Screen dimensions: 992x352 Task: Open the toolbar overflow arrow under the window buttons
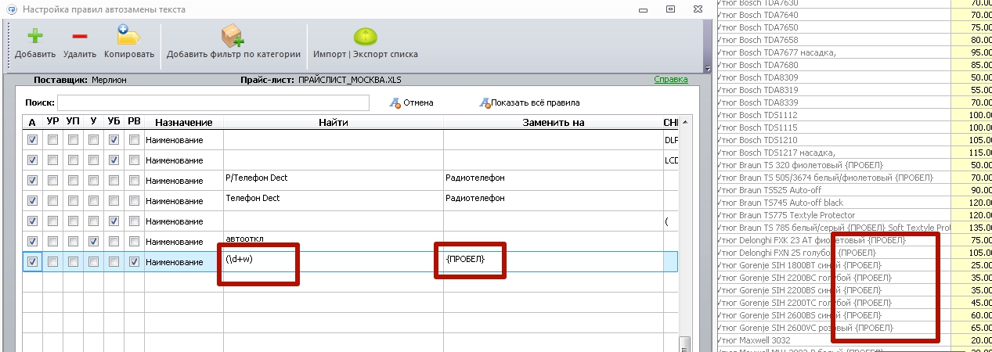pos(707,69)
